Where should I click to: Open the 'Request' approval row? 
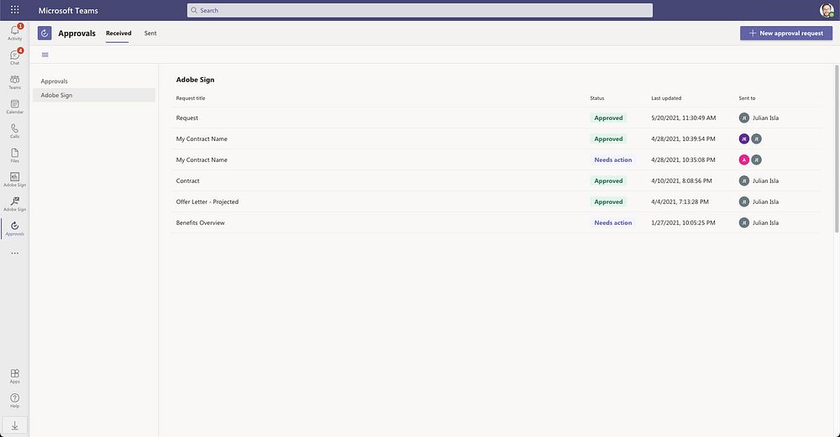[x=496, y=117]
